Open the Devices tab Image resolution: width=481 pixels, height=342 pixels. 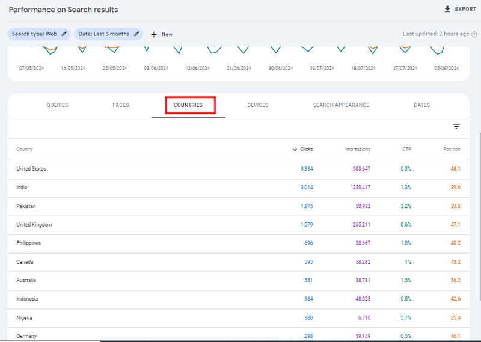tap(258, 105)
